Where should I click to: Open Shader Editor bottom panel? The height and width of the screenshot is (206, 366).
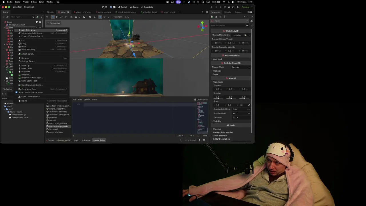99,140
